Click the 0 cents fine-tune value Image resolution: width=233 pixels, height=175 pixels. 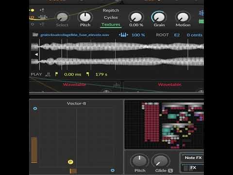click(194, 35)
